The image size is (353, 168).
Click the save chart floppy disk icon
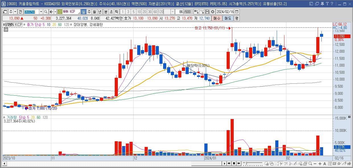tap(207, 12)
